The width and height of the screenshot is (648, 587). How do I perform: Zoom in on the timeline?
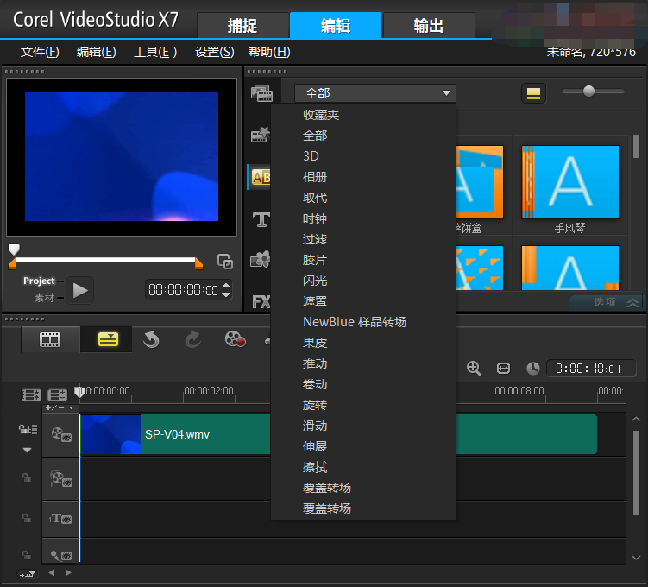(x=474, y=369)
